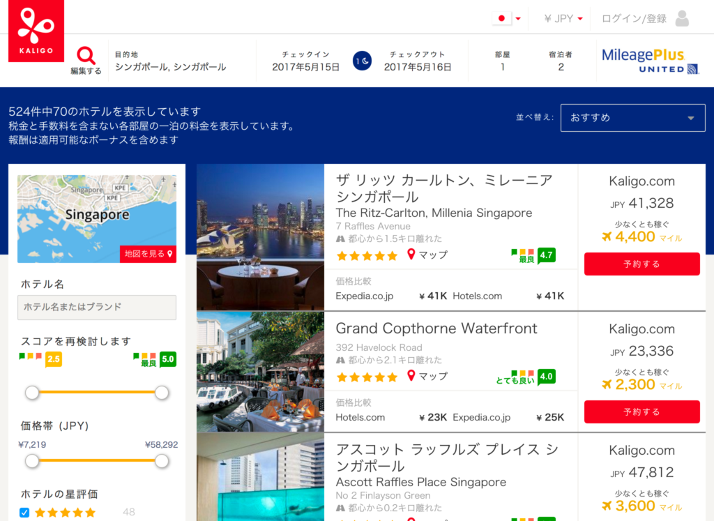Click the Grand Copthorne Expedia.co.jp ¥25K comparison
This screenshot has width=714, height=521.
(x=508, y=417)
